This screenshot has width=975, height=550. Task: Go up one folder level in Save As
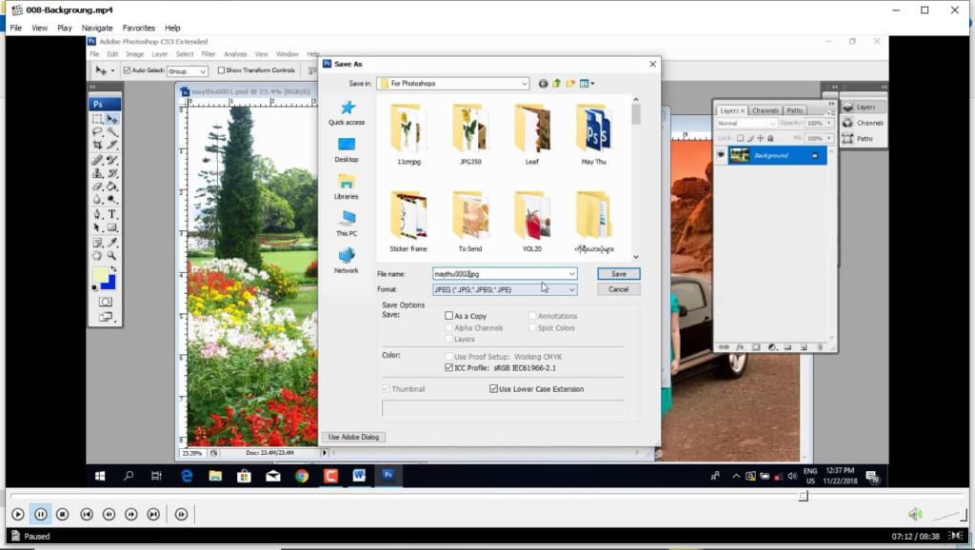click(556, 84)
